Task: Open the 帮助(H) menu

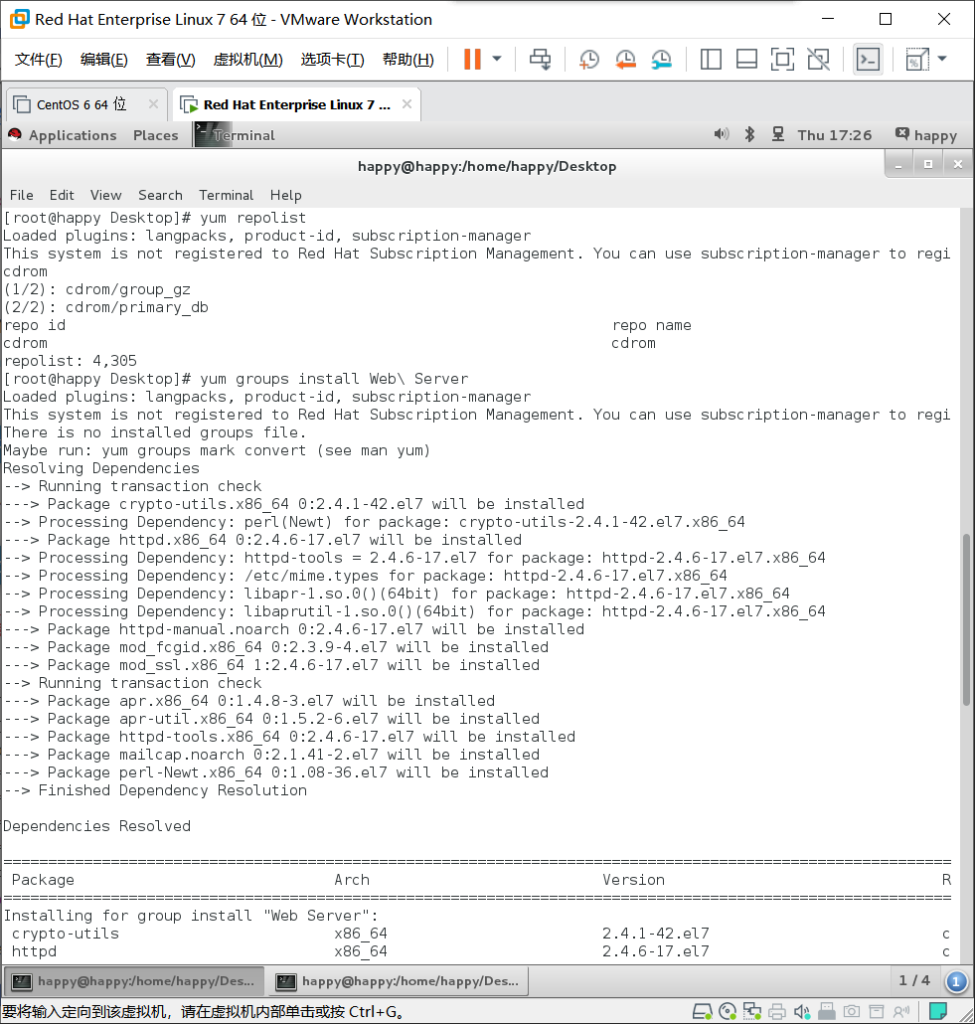Action: click(408, 60)
